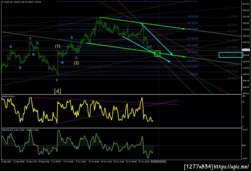Select the RSI indicator label in the subwindow
Viewport: 251px width, 171px height.
coord(8,97)
